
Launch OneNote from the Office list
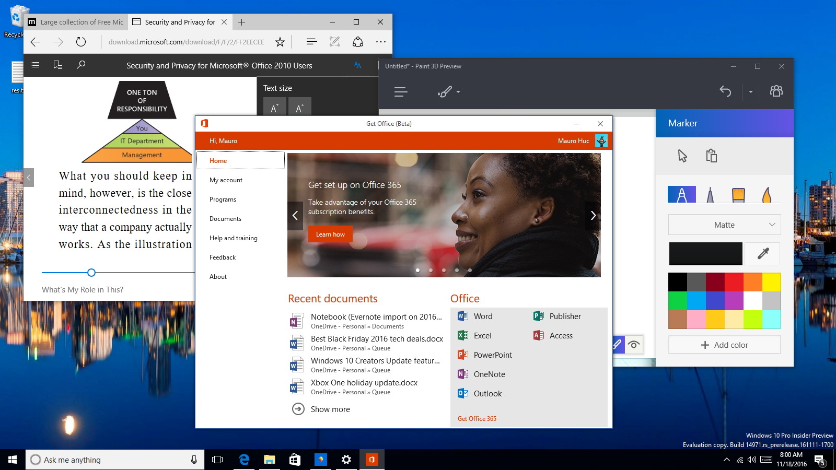481,374
